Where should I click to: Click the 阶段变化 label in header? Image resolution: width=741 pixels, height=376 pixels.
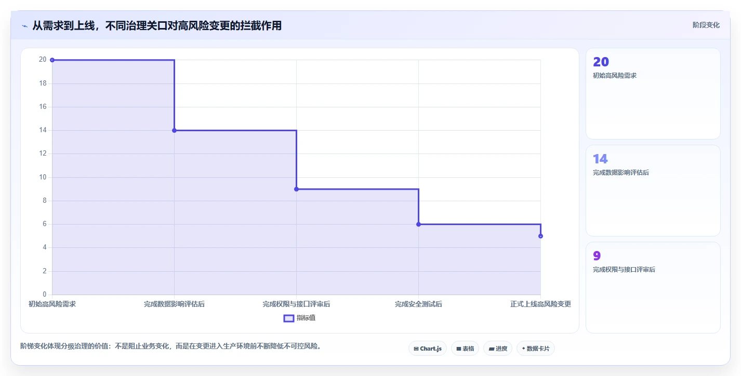(x=706, y=25)
